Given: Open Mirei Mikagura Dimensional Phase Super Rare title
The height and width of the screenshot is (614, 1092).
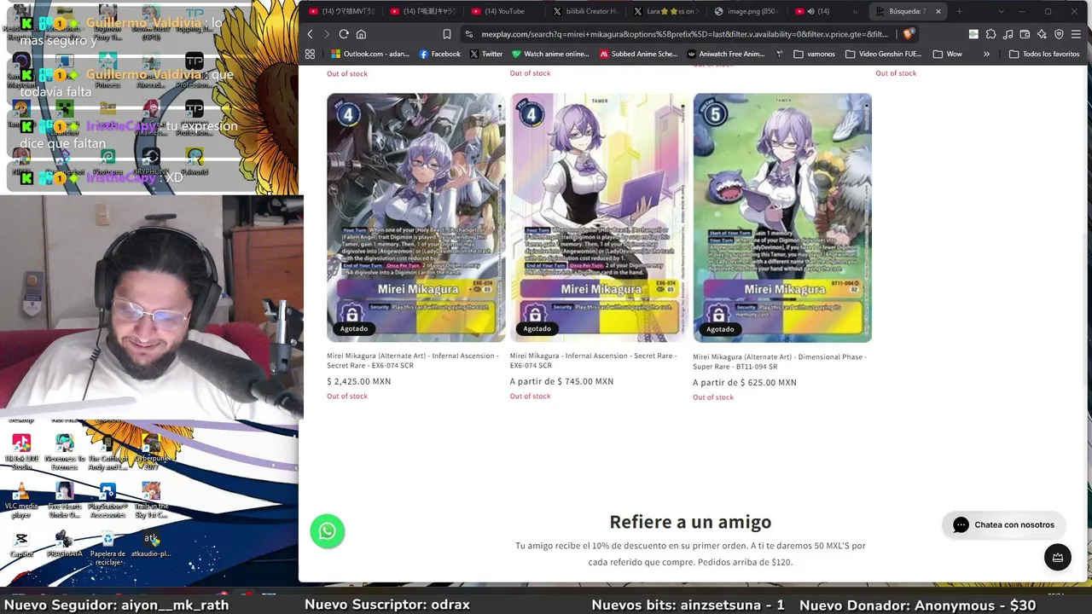Looking at the screenshot, I should click(x=780, y=362).
